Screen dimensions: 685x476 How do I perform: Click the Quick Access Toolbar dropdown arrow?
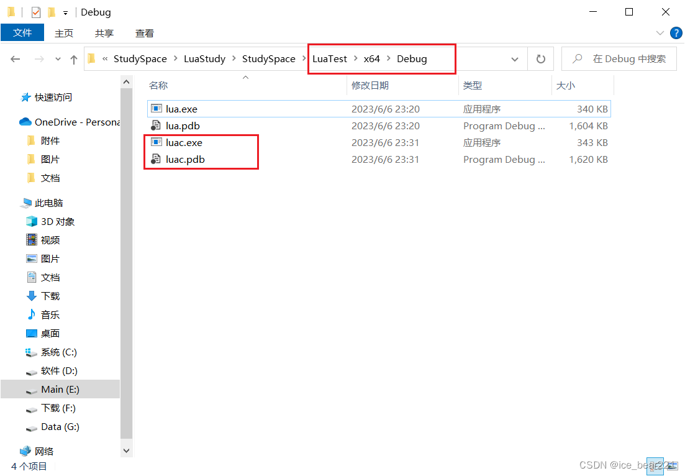click(66, 12)
